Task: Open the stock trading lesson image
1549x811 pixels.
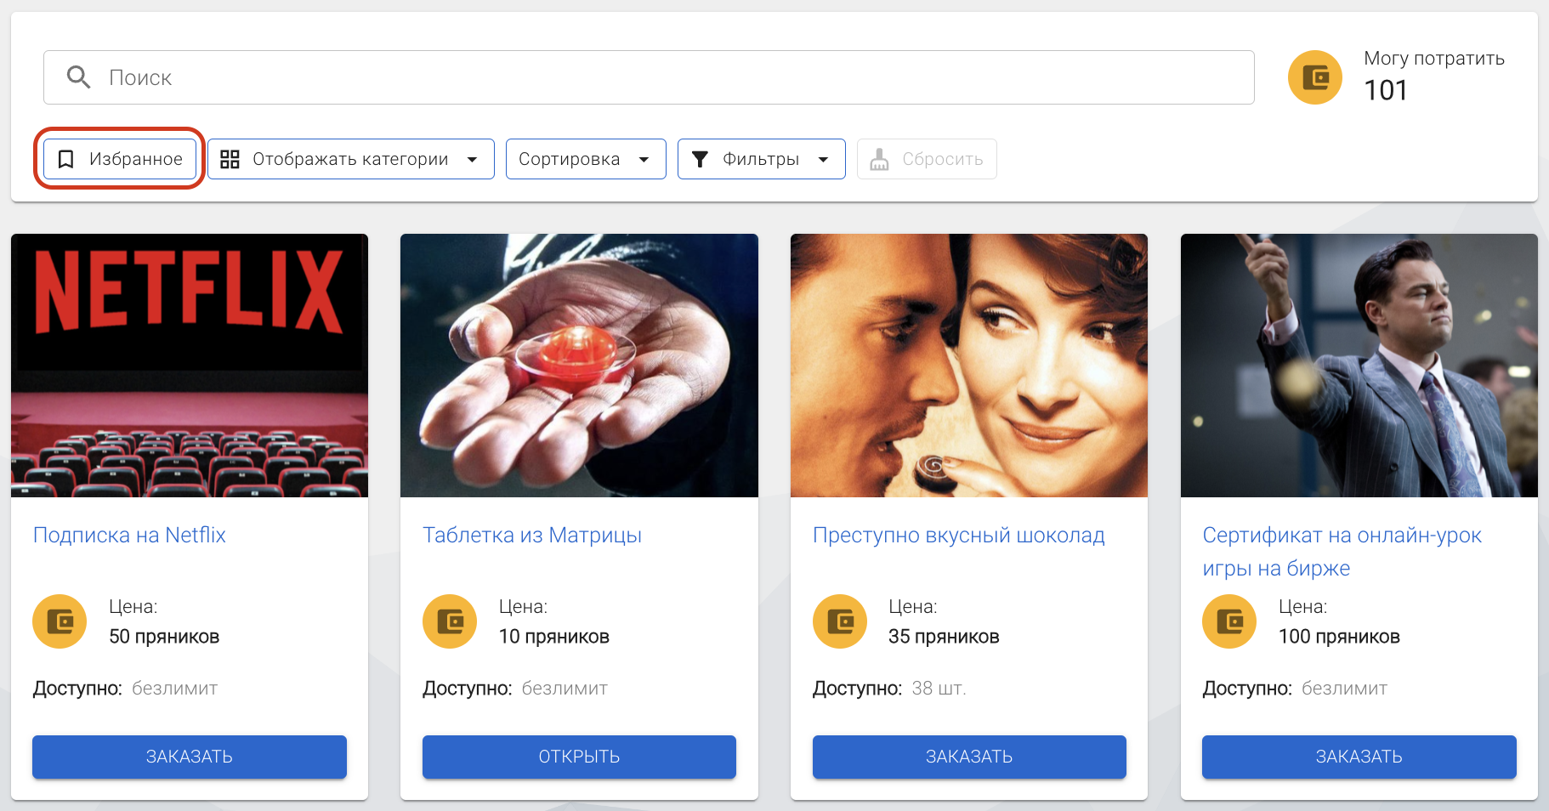Action: click(1359, 366)
